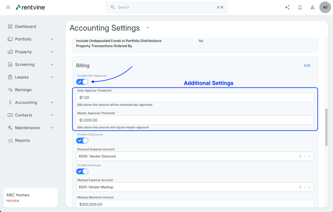Expand the Accounting Settings title dropdown
The height and width of the screenshot is (212, 333).
(x=148, y=28)
